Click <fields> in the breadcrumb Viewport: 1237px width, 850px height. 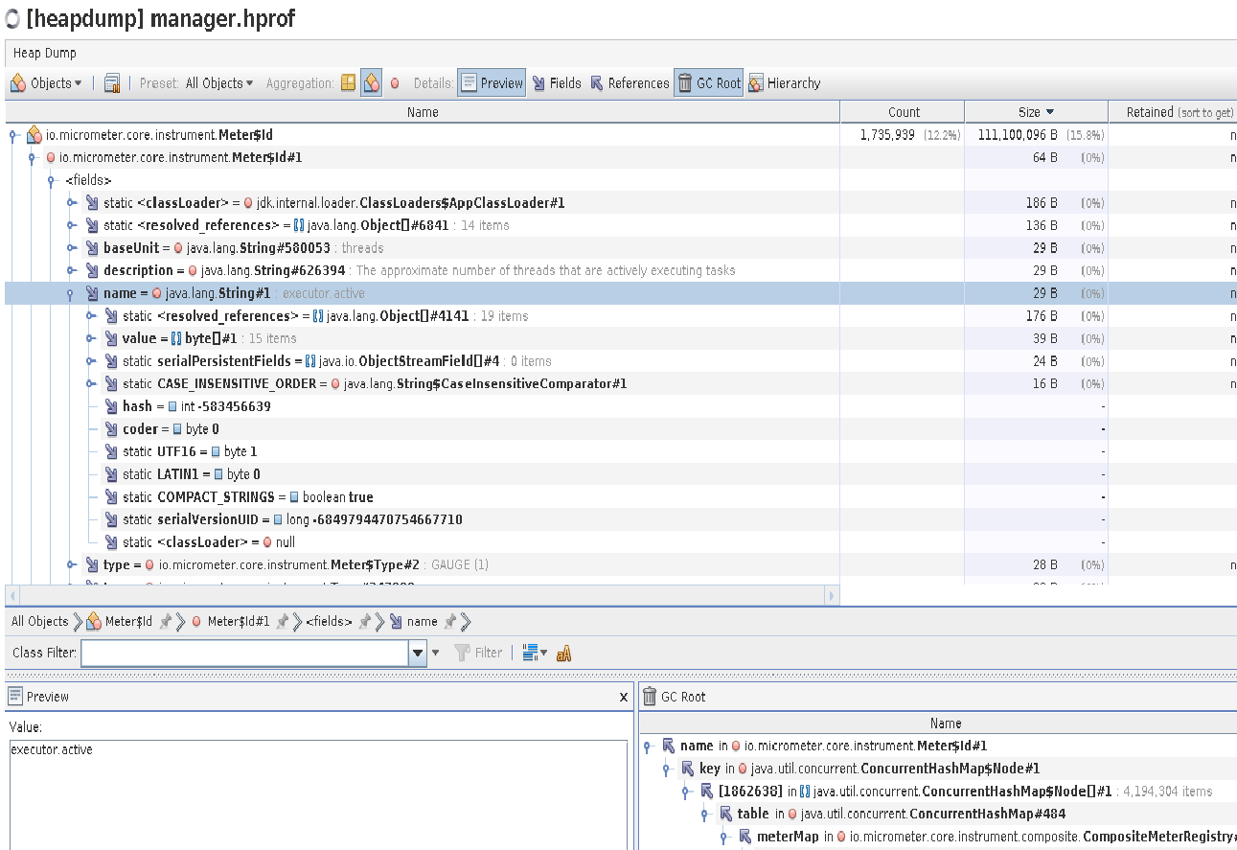[329, 622]
